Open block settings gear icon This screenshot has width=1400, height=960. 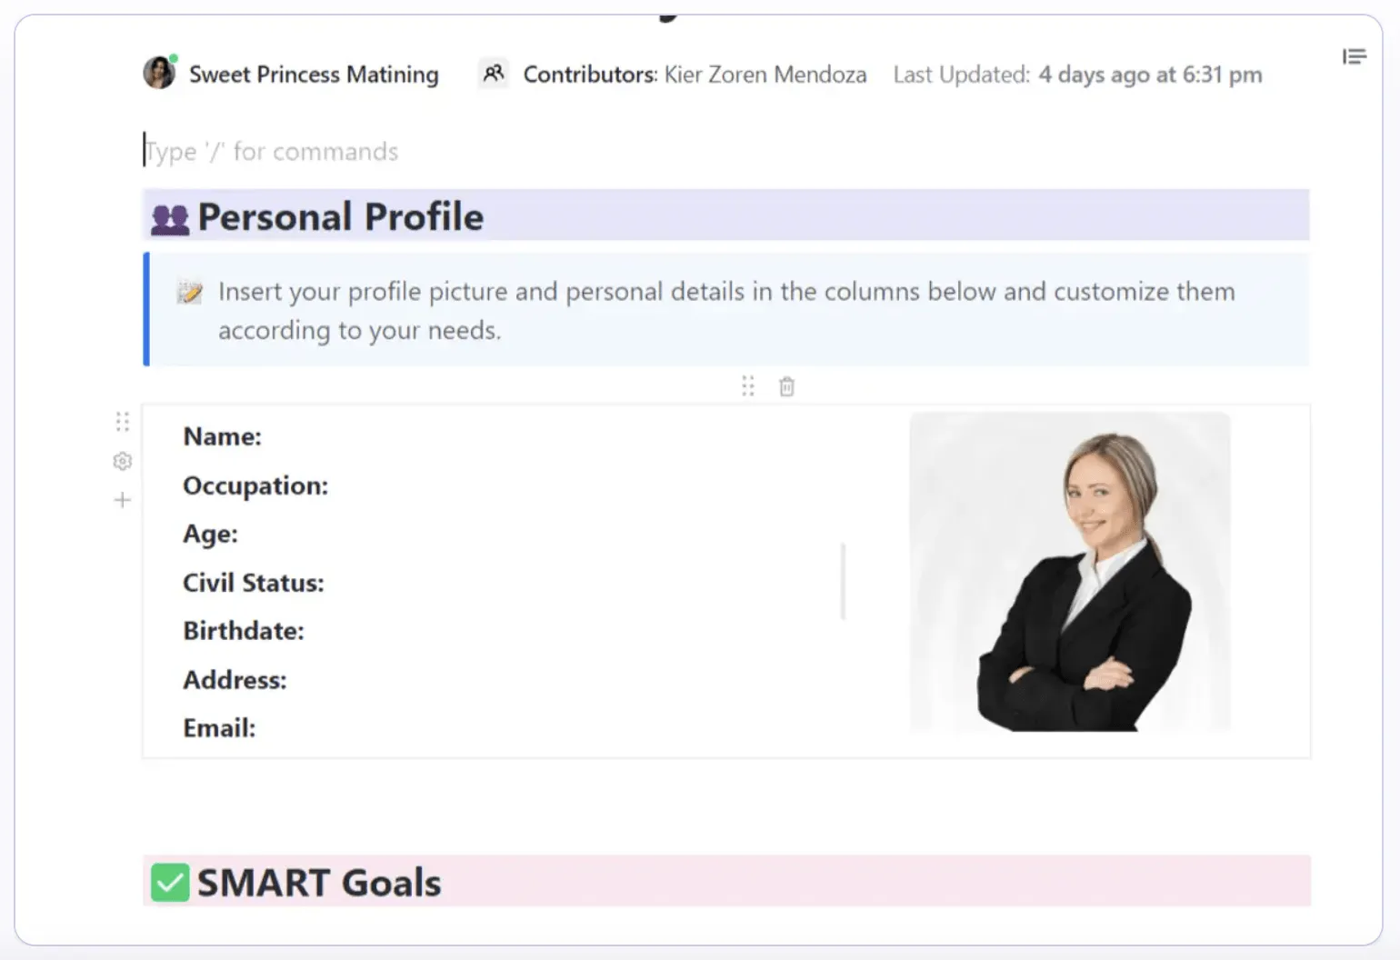(123, 462)
